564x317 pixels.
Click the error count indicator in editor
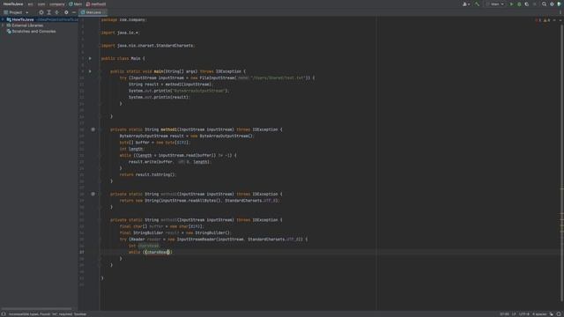(538, 20)
